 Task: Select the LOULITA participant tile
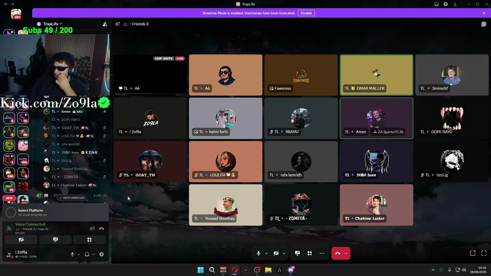pyautogui.click(x=226, y=161)
